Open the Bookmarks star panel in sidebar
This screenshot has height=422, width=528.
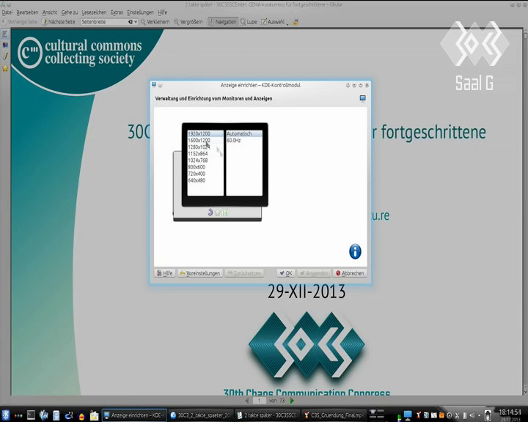[x=5, y=68]
